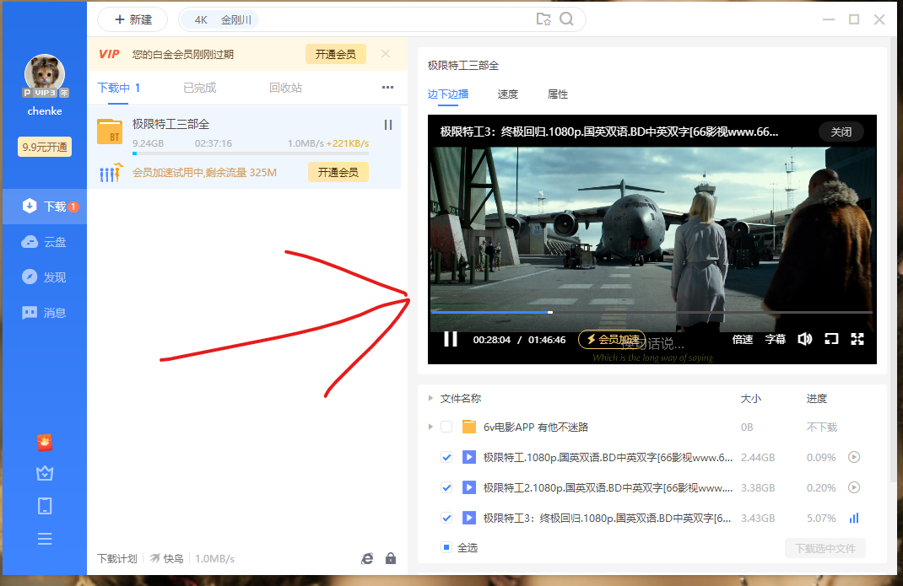Switch to the 已完成 tab

pos(202,87)
